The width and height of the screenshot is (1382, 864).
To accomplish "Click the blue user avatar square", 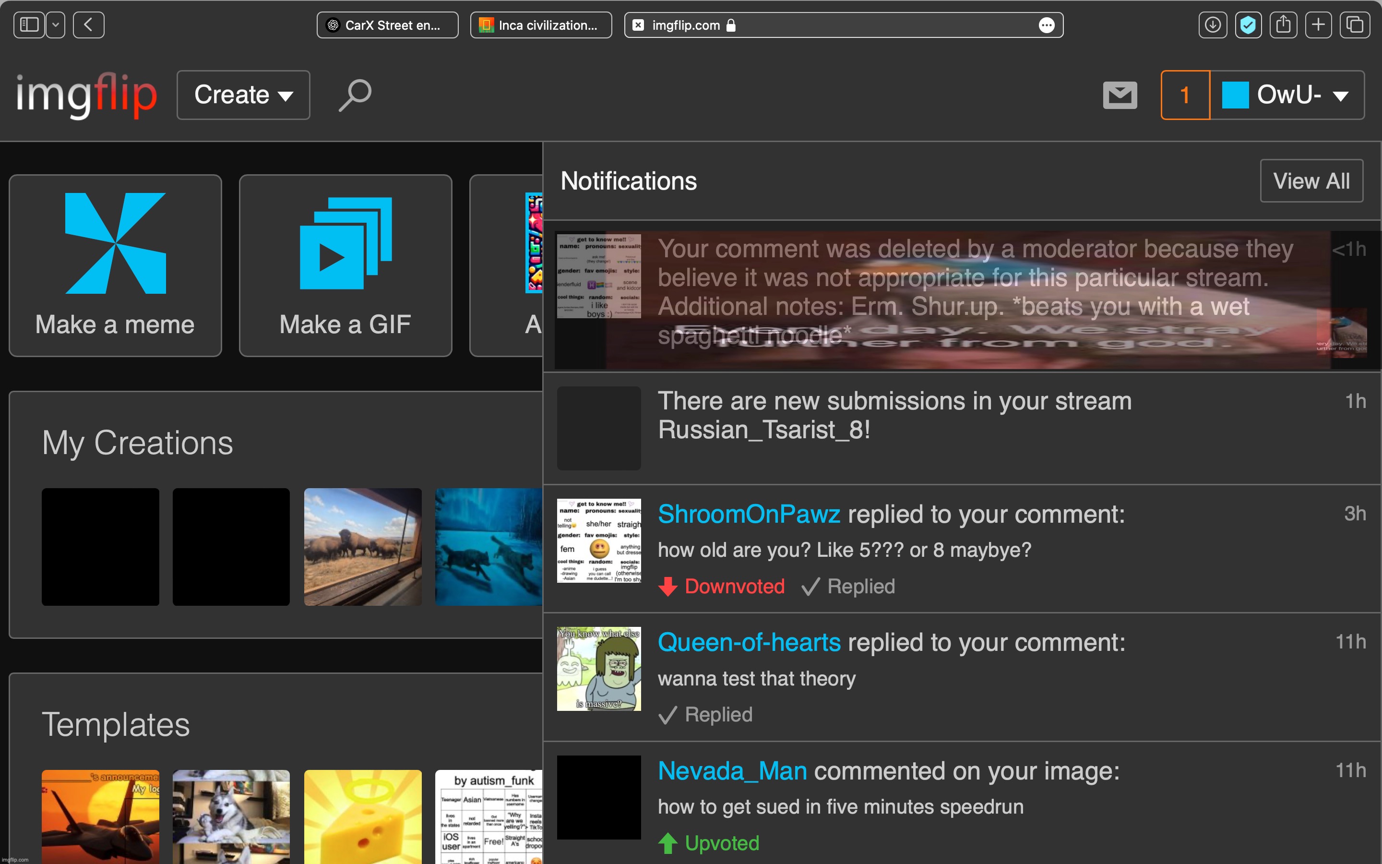I will click(x=1235, y=95).
